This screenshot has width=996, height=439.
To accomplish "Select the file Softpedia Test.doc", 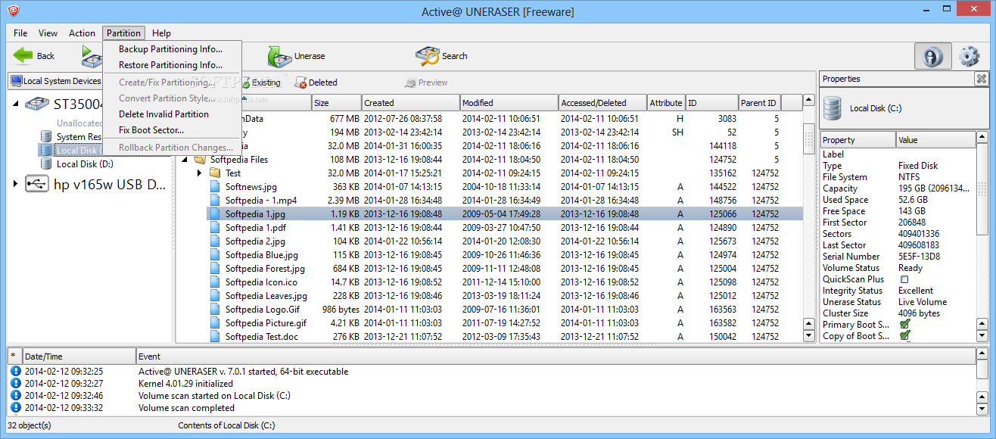I will pos(262,337).
